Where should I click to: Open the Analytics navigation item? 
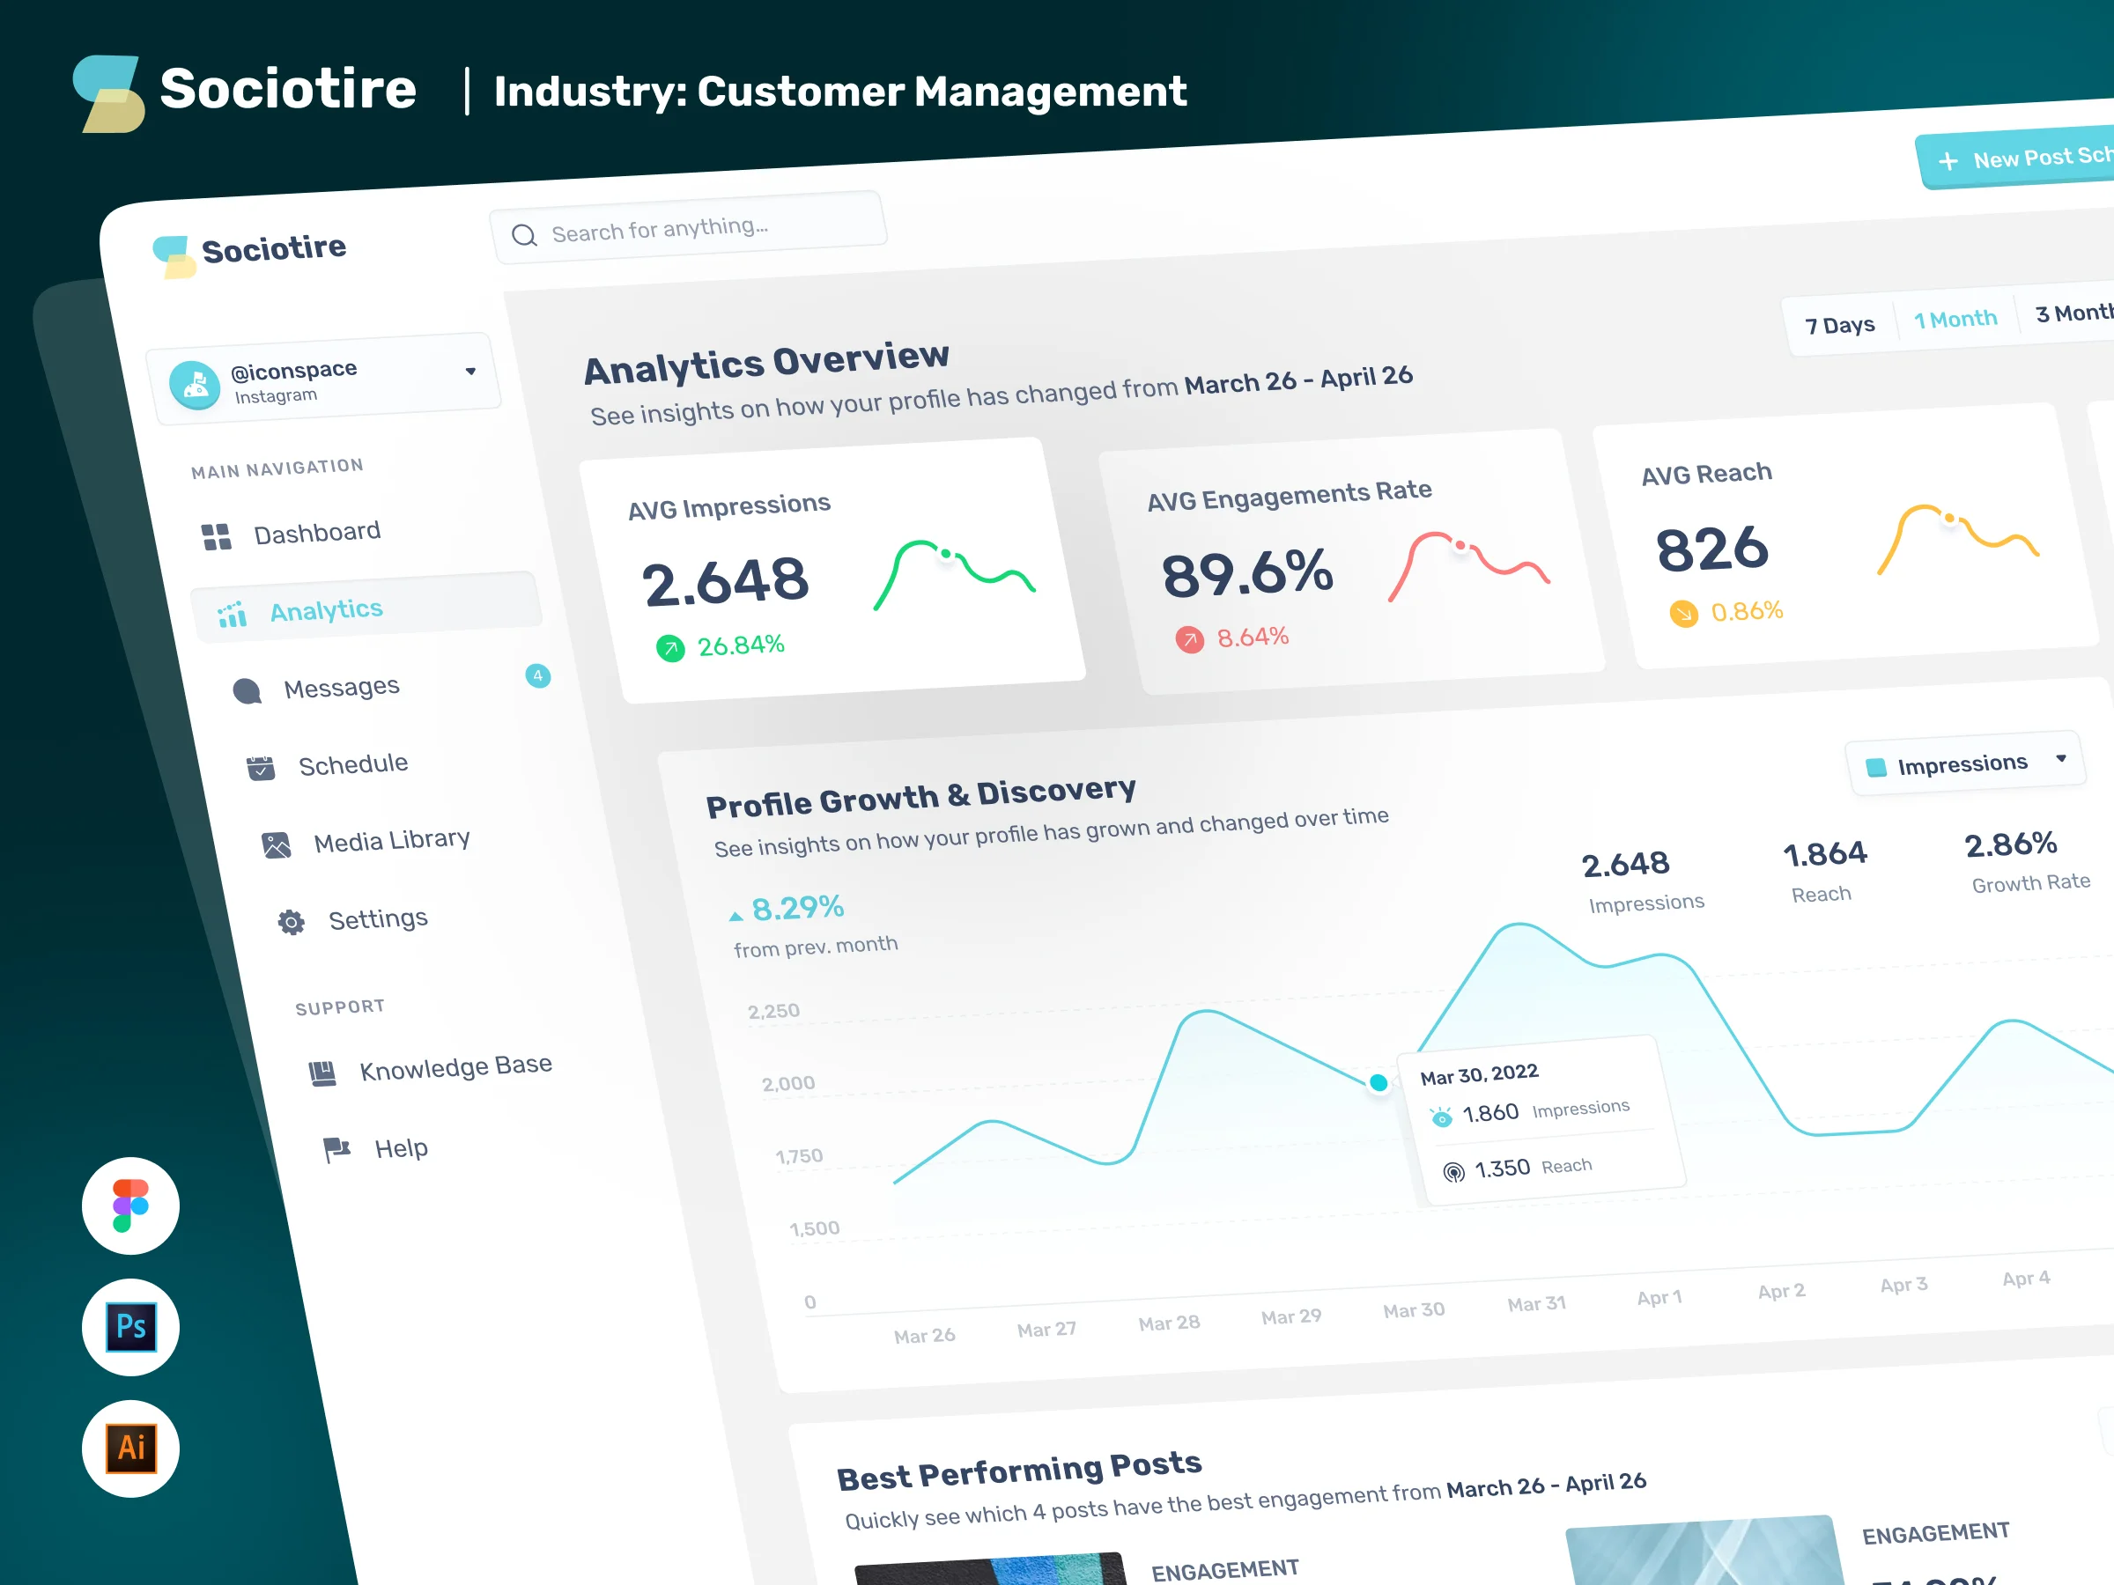[x=367, y=608]
